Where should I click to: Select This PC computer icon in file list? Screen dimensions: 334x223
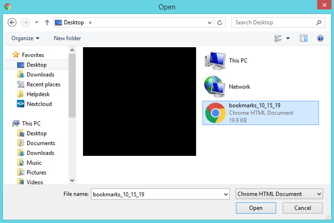coord(215,61)
